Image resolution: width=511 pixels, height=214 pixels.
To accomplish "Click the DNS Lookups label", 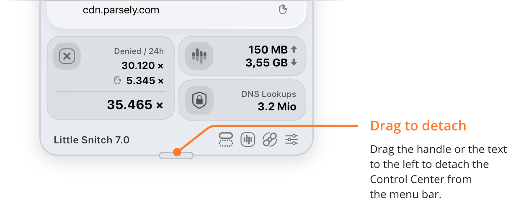I will point(268,94).
